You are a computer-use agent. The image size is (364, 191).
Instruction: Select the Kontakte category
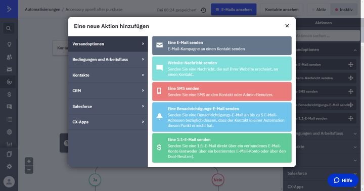click(x=108, y=75)
